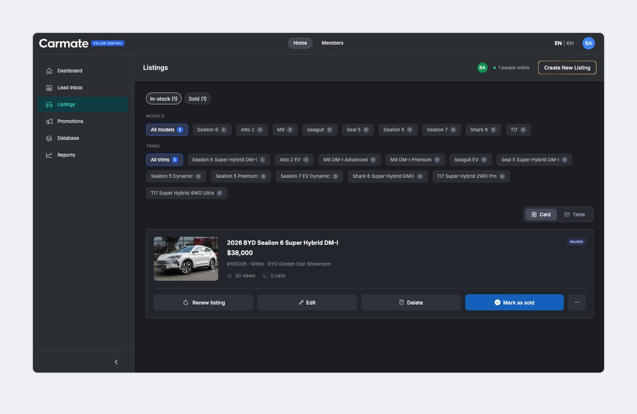This screenshot has height=414, width=637.
Task: Switch to Card view
Action: coord(541,214)
